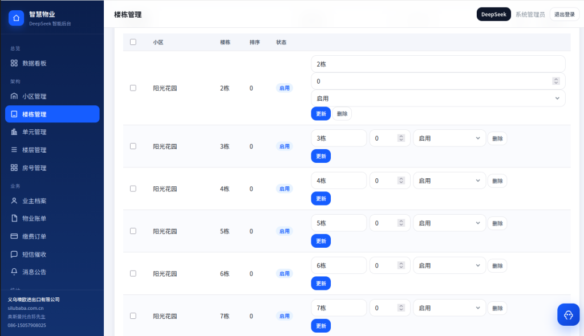Image resolution: width=584 pixels, height=336 pixels.
Task: Select 单元管理 in sidebar
Action: pyautogui.click(x=52, y=132)
